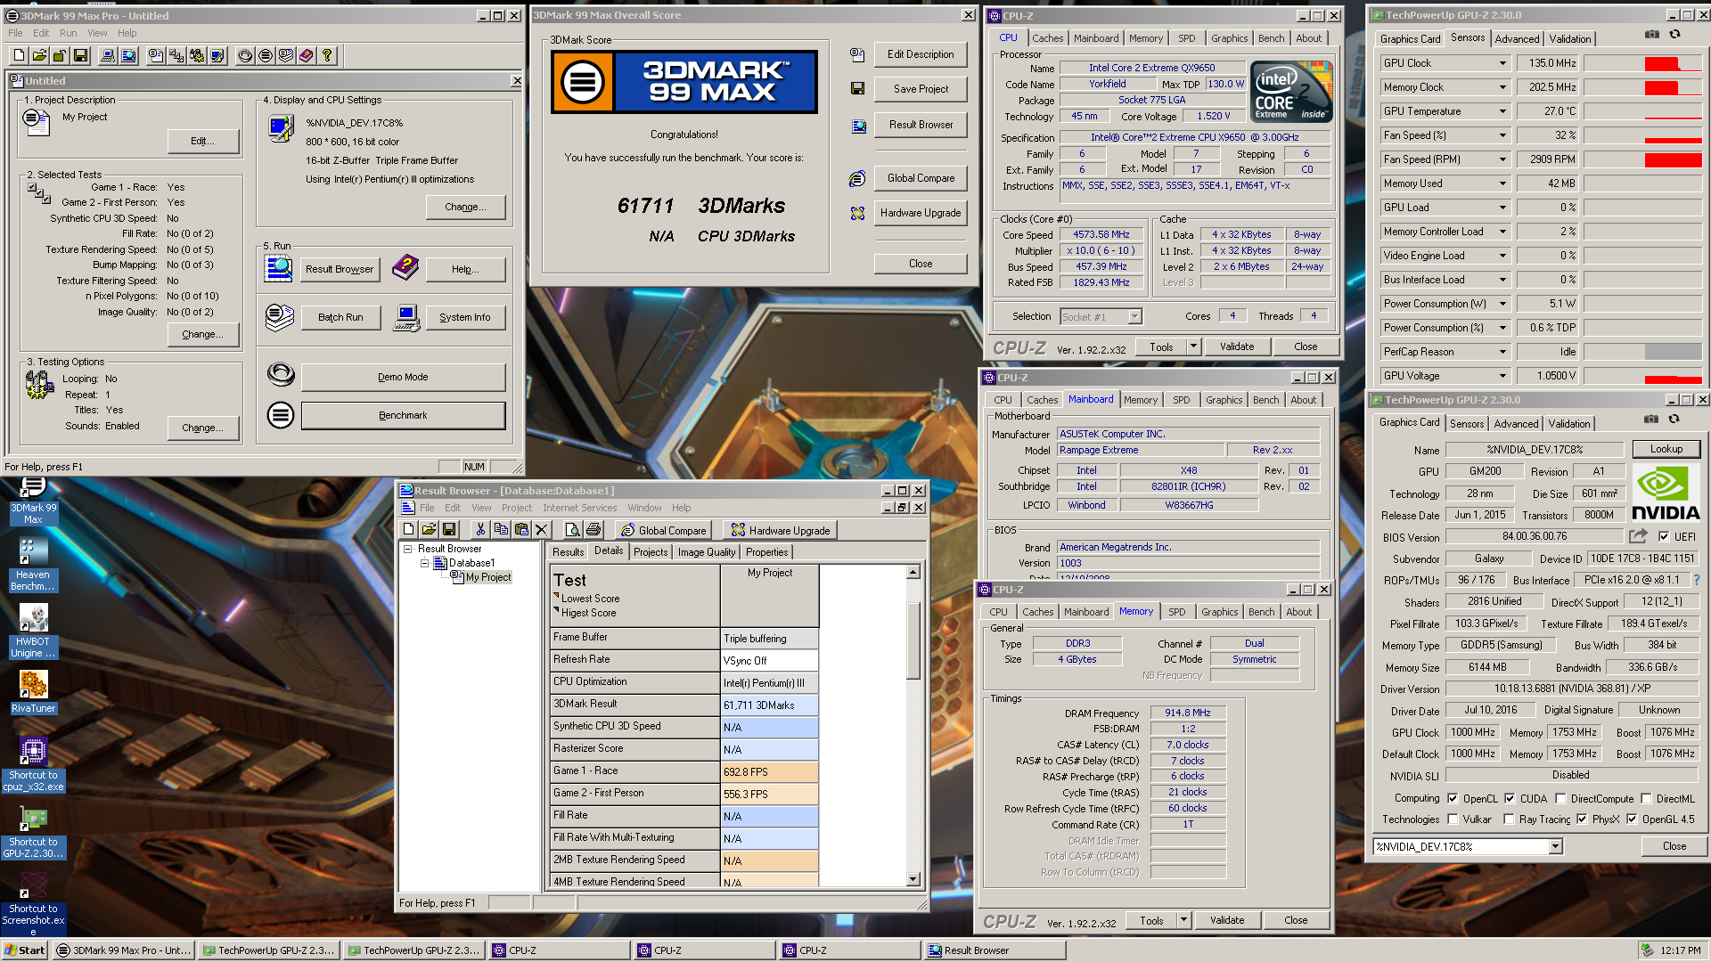Screen dimensions: 1711x962
Task: Click Save Project button in score dialog
Action: (921, 89)
